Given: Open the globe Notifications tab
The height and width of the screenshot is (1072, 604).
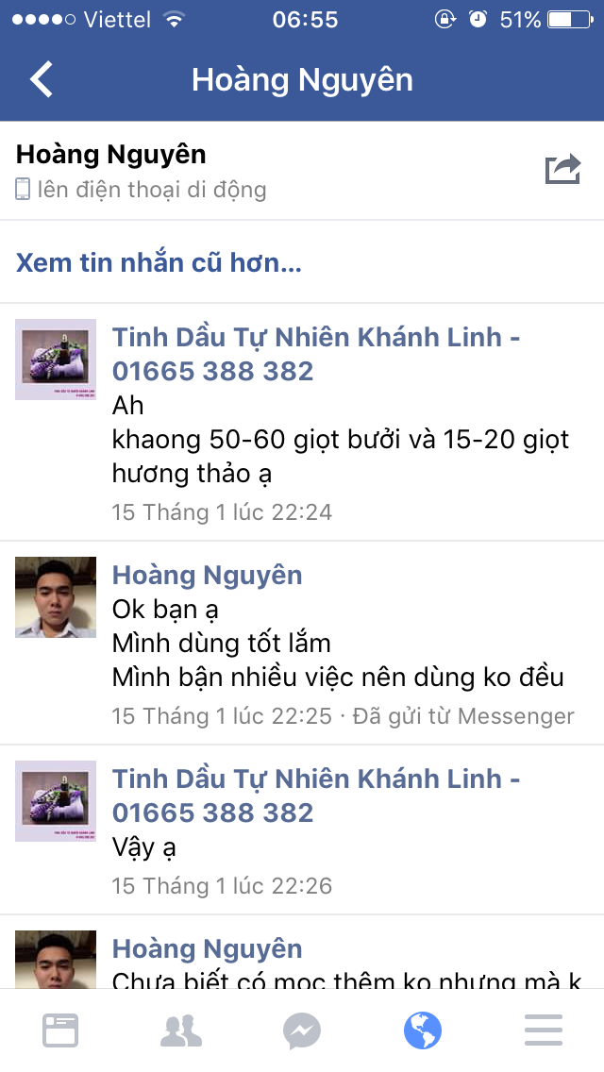Looking at the screenshot, I should [423, 1030].
